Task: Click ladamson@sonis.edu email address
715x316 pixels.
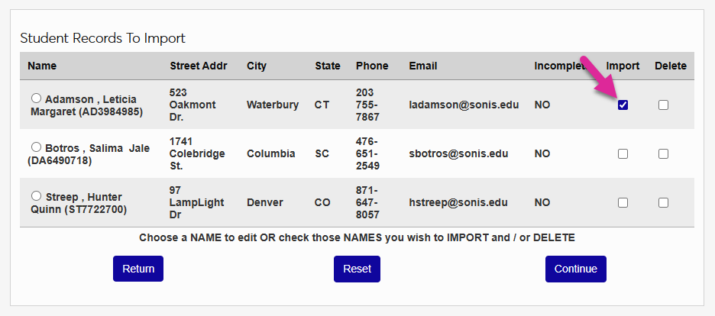Action: coord(464,105)
